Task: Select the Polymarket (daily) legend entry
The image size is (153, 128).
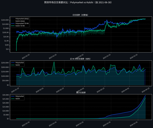Action: pyautogui.click(x=22, y=19)
